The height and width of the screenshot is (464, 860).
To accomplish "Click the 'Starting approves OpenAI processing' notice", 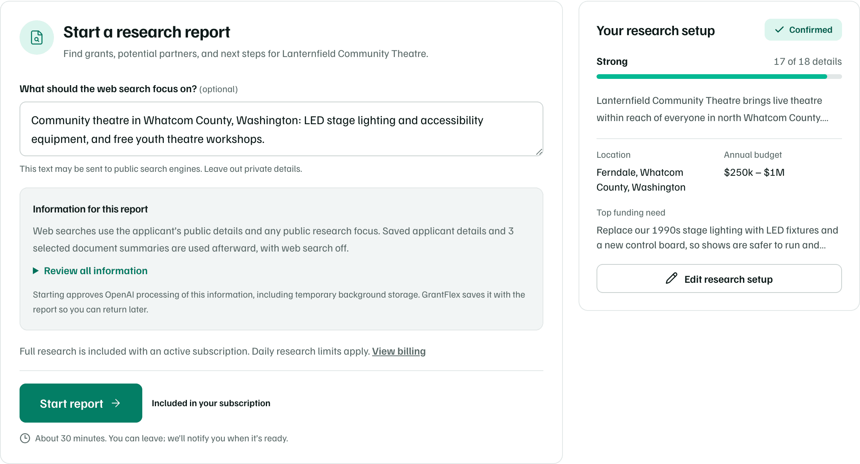I will [x=279, y=302].
